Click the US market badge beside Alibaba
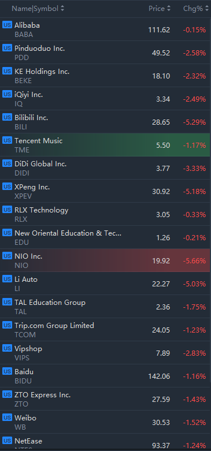Screen dimensions: 211x451 [x=7, y=25]
